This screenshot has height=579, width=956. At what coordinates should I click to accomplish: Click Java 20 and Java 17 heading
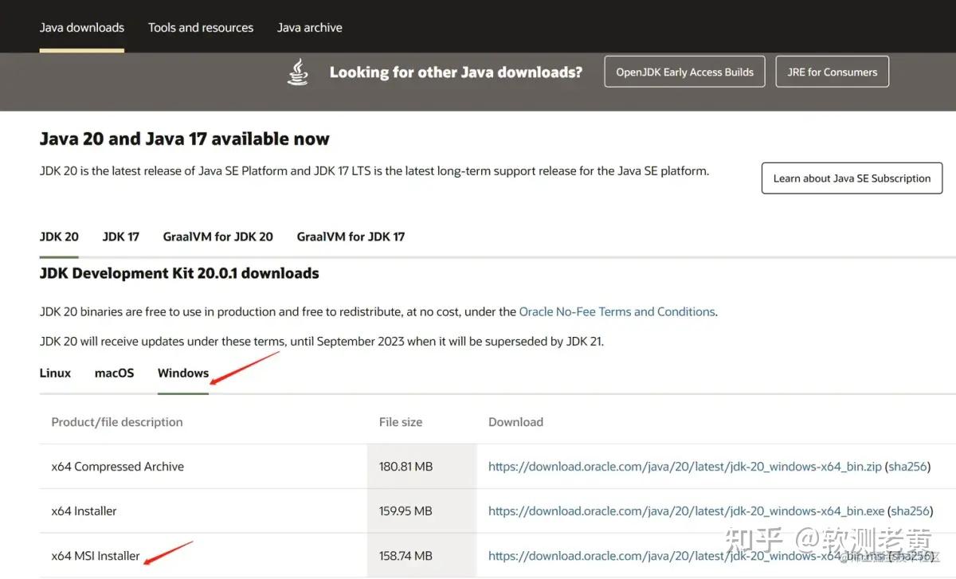pos(185,139)
